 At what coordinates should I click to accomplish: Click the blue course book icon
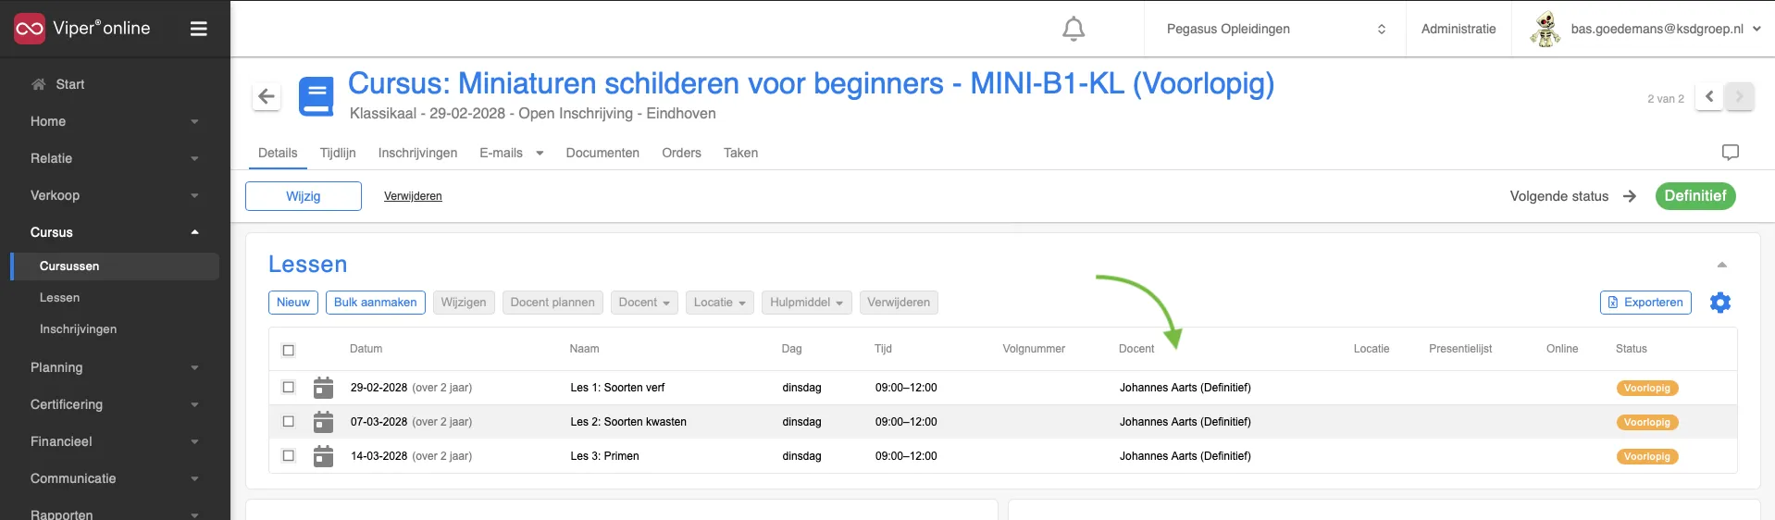(x=317, y=96)
